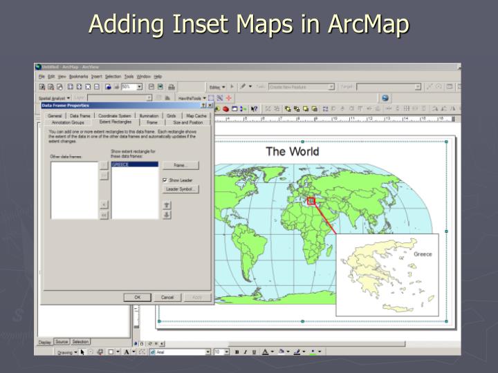498x373 pixels.
Task: Pick the Select Elements arrow tool
Action: [x=82, y=352]
